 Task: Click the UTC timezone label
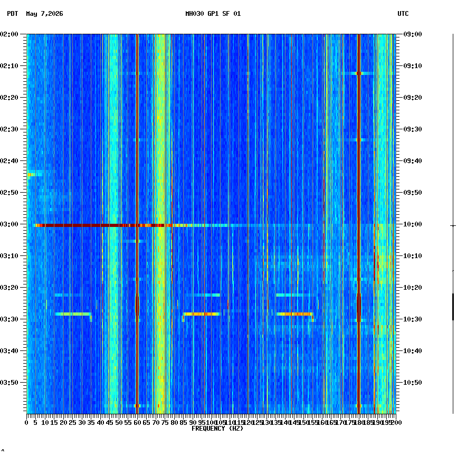pos(403,14)
